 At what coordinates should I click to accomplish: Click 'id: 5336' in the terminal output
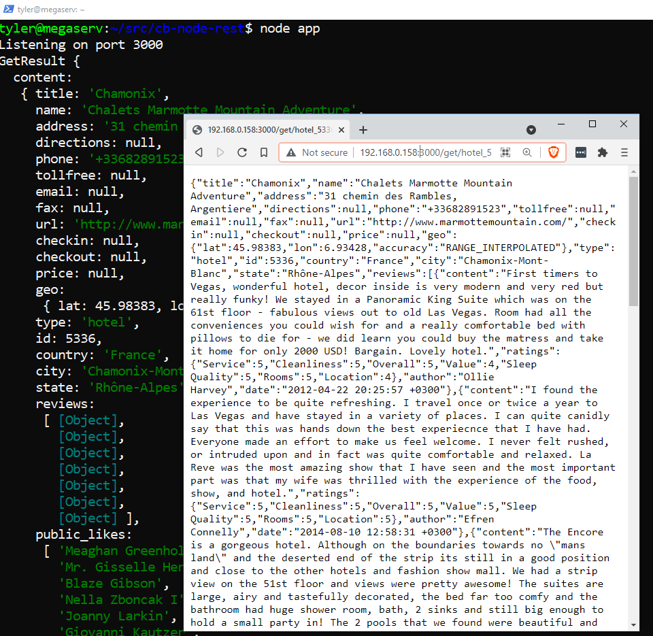click(x=68, y=339)
